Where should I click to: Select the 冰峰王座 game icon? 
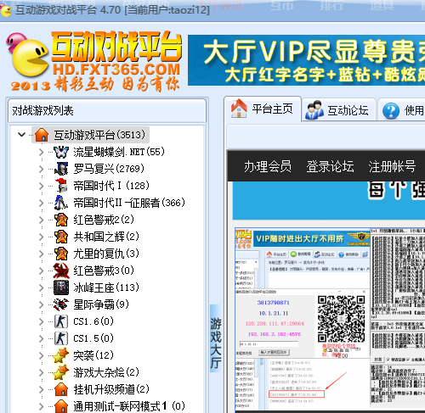61,287
